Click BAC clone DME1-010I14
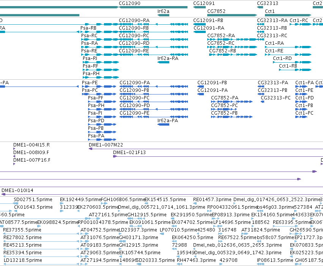 click(x=17, y=190)
